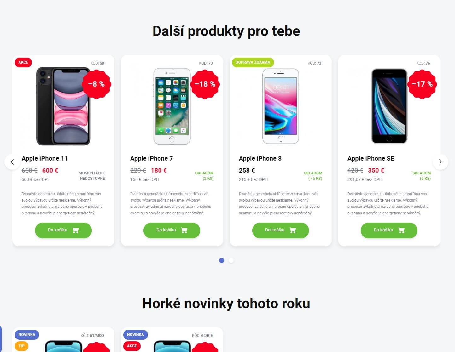This screenshot has width=455, height=352.
Task: Add Apple iPhone 7 to cart
Action: point(172,230)
